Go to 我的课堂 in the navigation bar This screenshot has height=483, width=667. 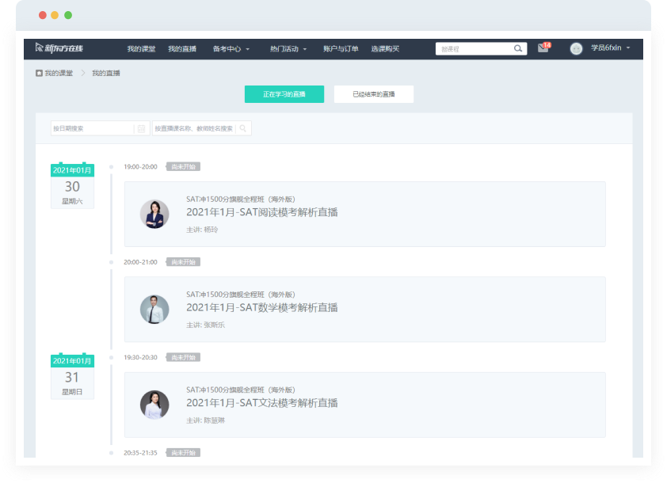pyautogui.click(x=141, y=49)
